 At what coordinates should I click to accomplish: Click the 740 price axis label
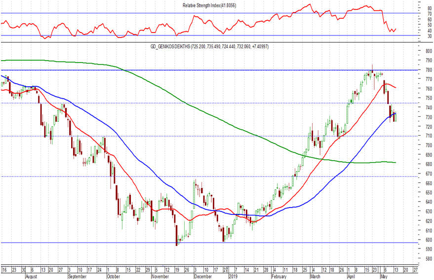click(429, 107)
